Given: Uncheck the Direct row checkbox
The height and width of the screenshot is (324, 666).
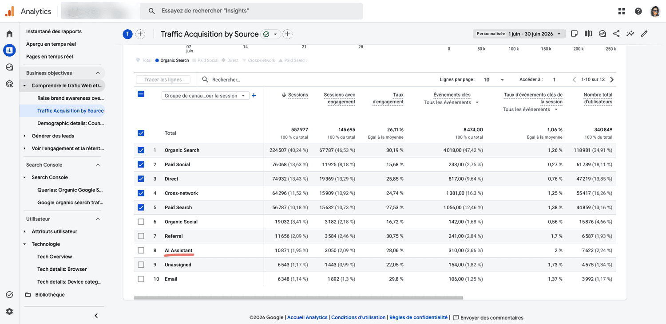Looking at the screenshot, I should 141,179.
